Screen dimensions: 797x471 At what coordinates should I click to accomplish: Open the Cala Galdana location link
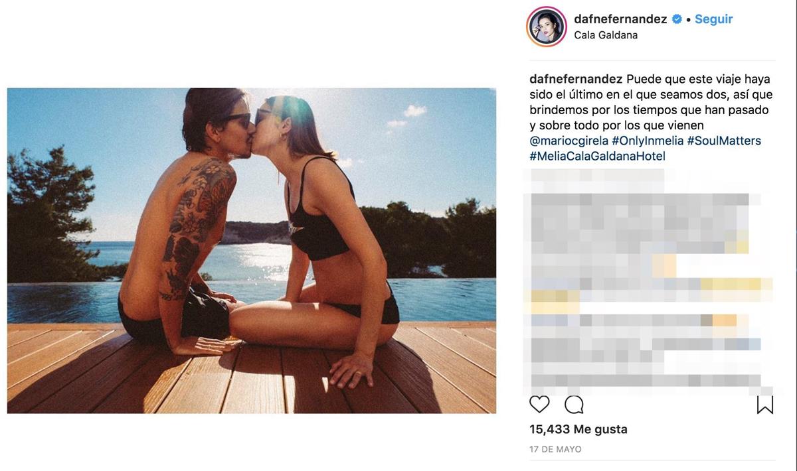606,35
